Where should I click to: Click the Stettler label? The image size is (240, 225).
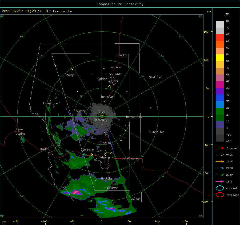pyautogui.click(x=155, y=77)
